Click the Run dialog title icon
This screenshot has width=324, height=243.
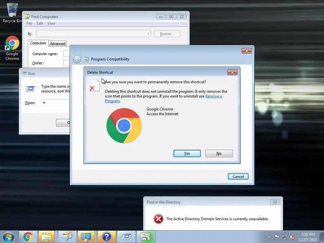click(24, 73)
